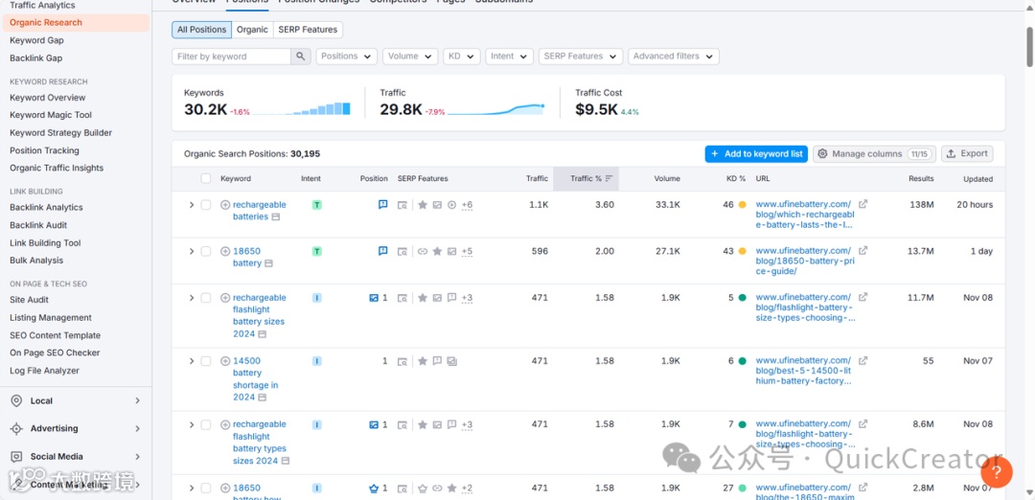Viewport: 1035px width, 500px height.
Task: Expand the Advertising section in sidebar
Action: (x=137, y=429)
